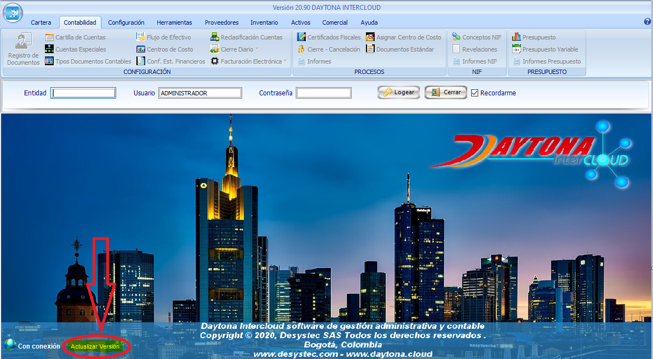The image size is (653, 359).
Task: Click the Bogotá, Colombia footer text
Action: click(x=343, y=344)
